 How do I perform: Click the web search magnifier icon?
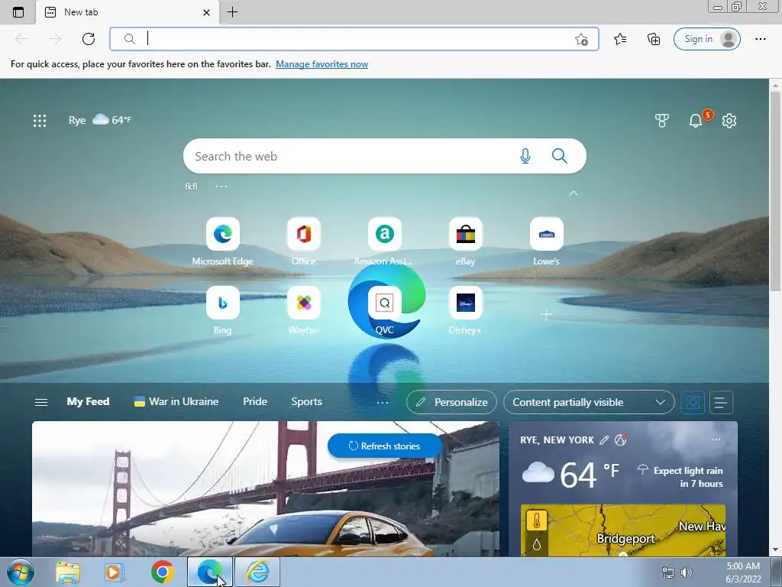point(560,156)
